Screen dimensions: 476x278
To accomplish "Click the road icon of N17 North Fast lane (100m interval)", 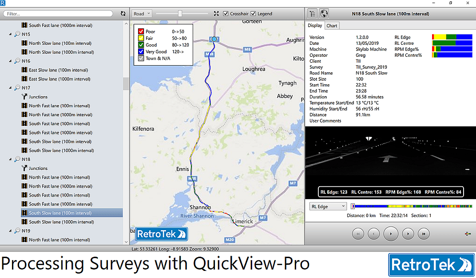I will [24, 106].
